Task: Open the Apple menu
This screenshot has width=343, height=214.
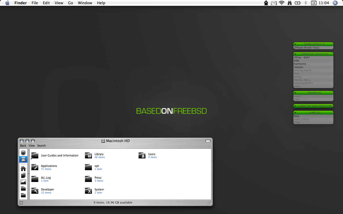Action: (x=7, y=3)
